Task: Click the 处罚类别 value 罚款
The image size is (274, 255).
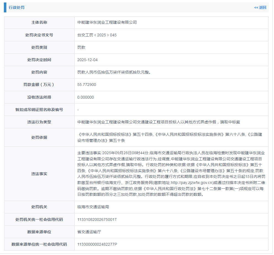Action: (81, 47)
